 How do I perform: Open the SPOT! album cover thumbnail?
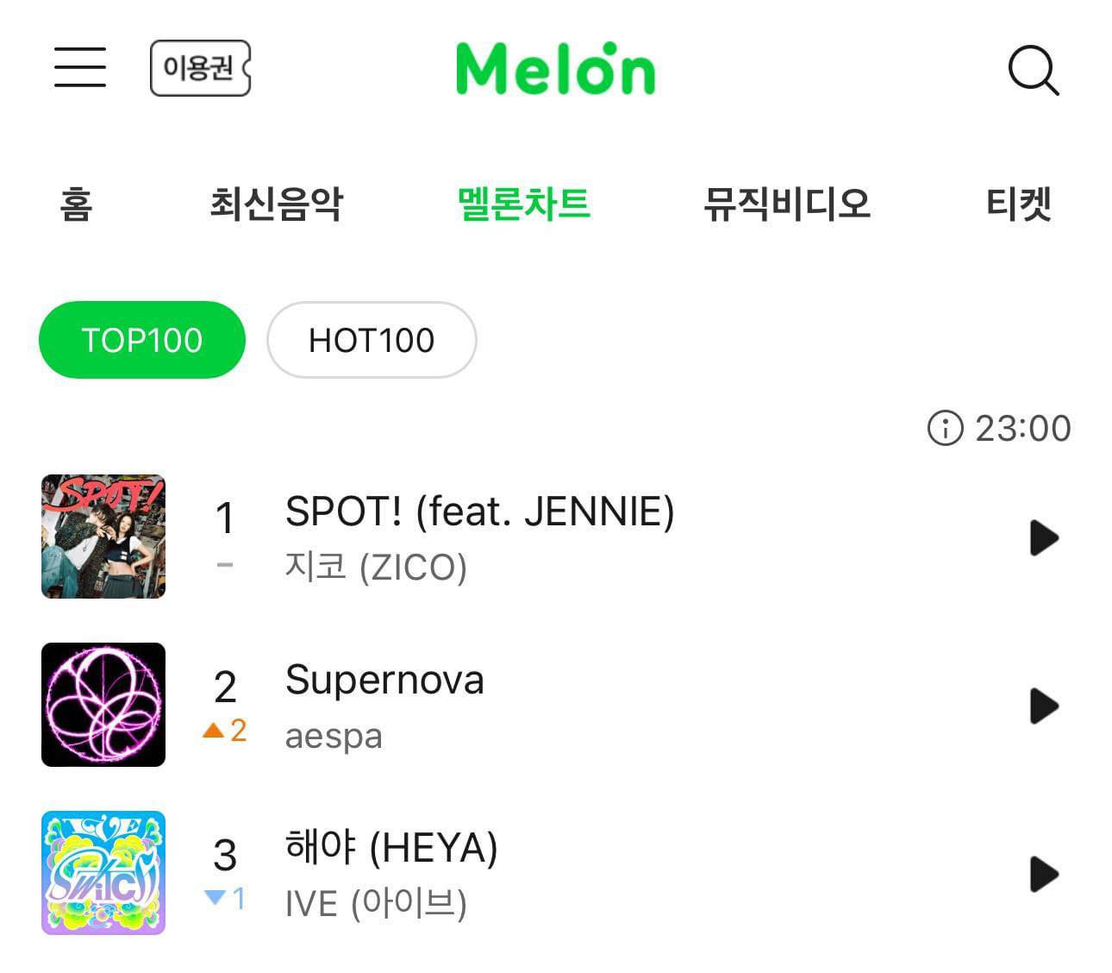tap(103, 537)
